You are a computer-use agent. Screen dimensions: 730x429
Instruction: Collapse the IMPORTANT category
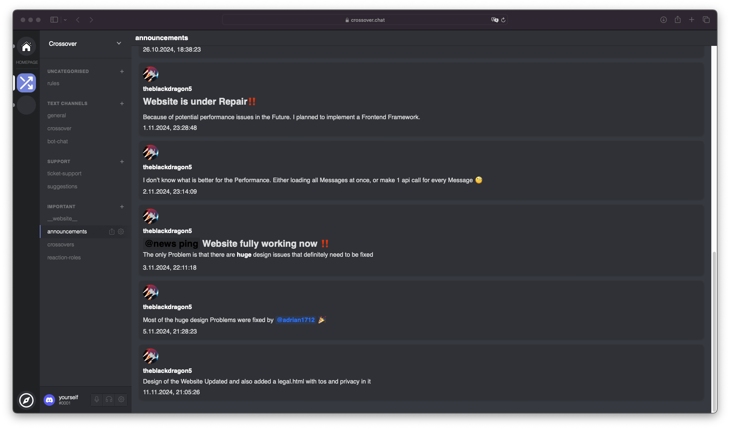(x=61, y=206)
